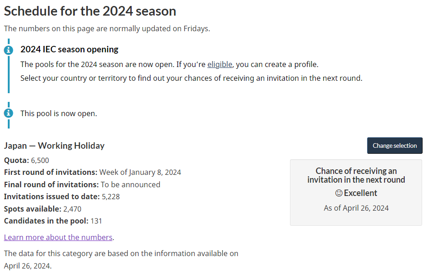
Task: Open 'Learn more about the numbers' link
Action: 58,237
